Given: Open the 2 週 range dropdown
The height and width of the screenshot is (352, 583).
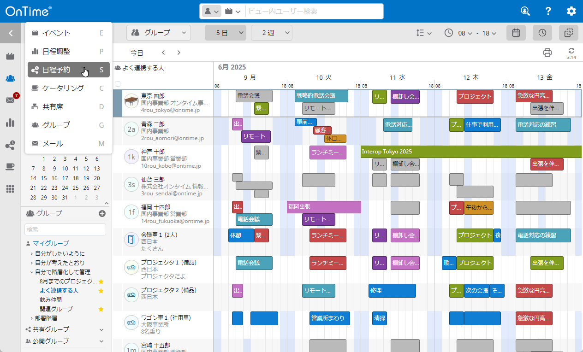Looking at the screenshot, I should tap(271, 33).
